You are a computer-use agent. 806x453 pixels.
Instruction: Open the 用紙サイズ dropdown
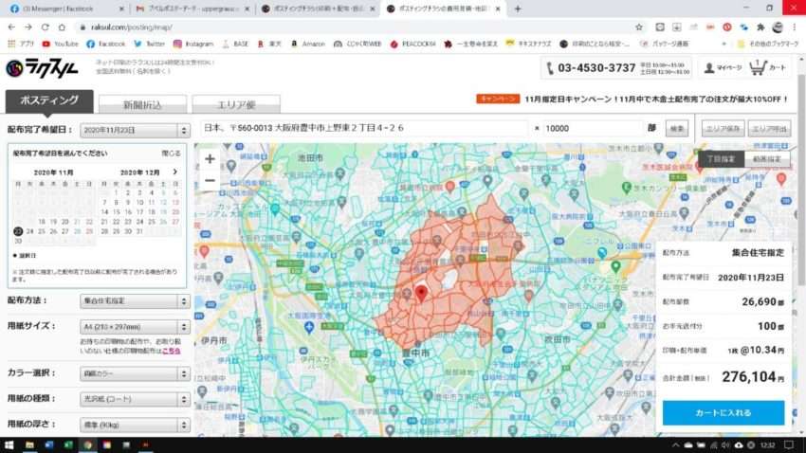tap(135, 327)
